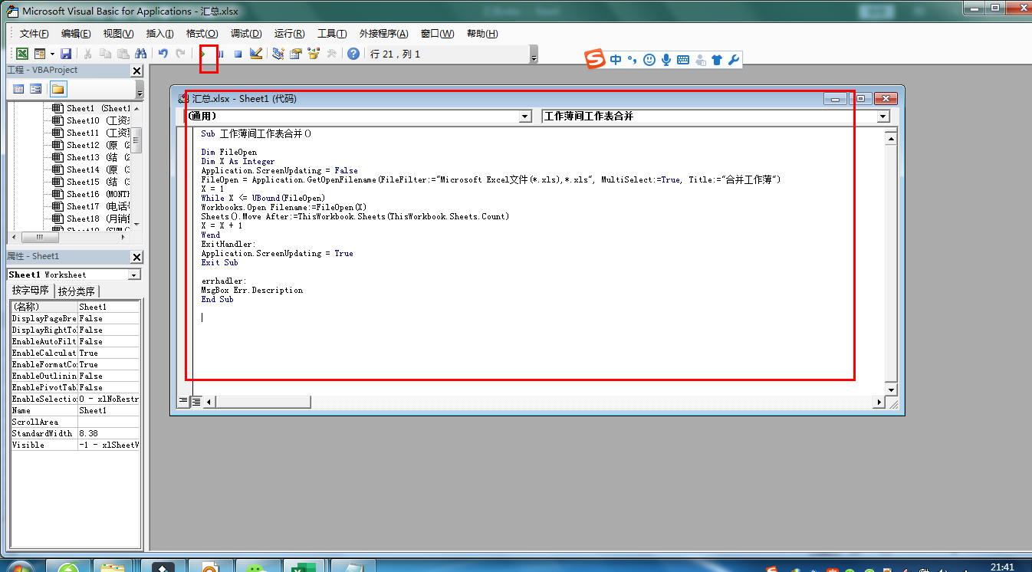Image resolution: width=1032 pixels, height=572 pixels.
Task: Open Find with the binoculars icon
Action: point(140,54)
